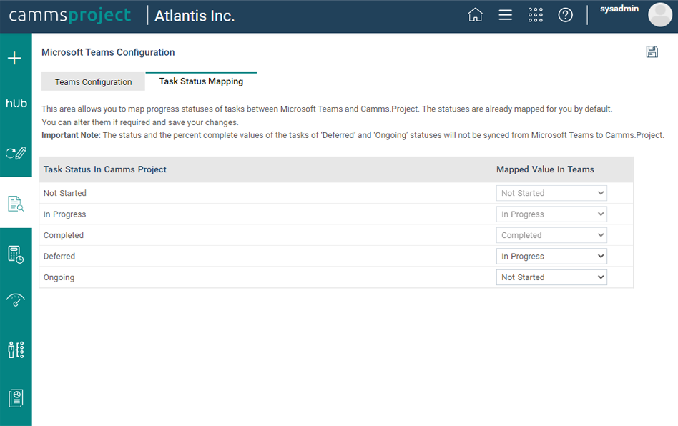Save the Teams configuration changes
The width and height of the screenshot is (678, 426).
click(x=652, y=52)
